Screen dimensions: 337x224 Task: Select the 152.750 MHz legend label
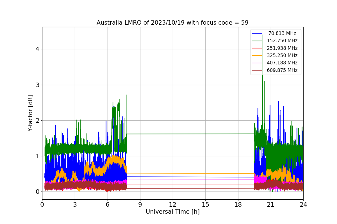tap(282, 41)
